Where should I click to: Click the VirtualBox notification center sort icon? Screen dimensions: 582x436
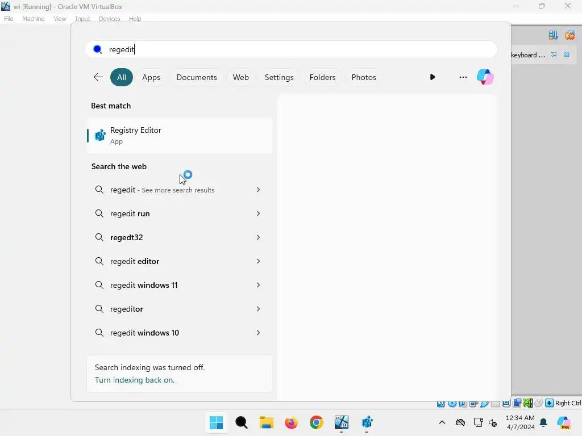553,35
